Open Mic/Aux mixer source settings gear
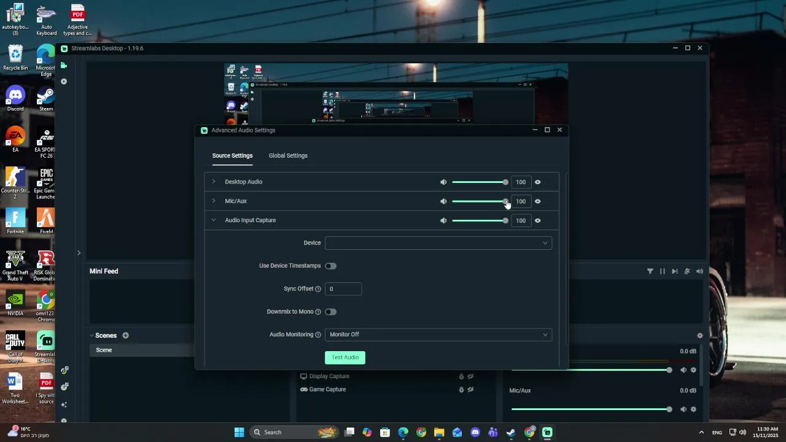Viewport: 786px width, 442px height. (693, 409)
